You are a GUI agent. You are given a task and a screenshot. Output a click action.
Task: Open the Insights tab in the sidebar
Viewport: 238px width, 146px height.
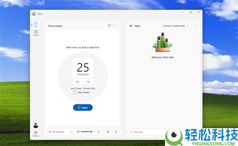tap(36, 33)
